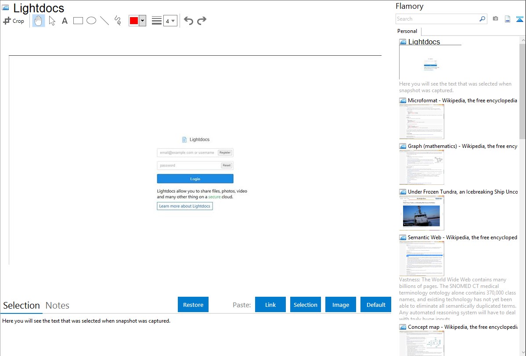
Task: Click the collapse panel icon at top right
Action: coord(519,19)
